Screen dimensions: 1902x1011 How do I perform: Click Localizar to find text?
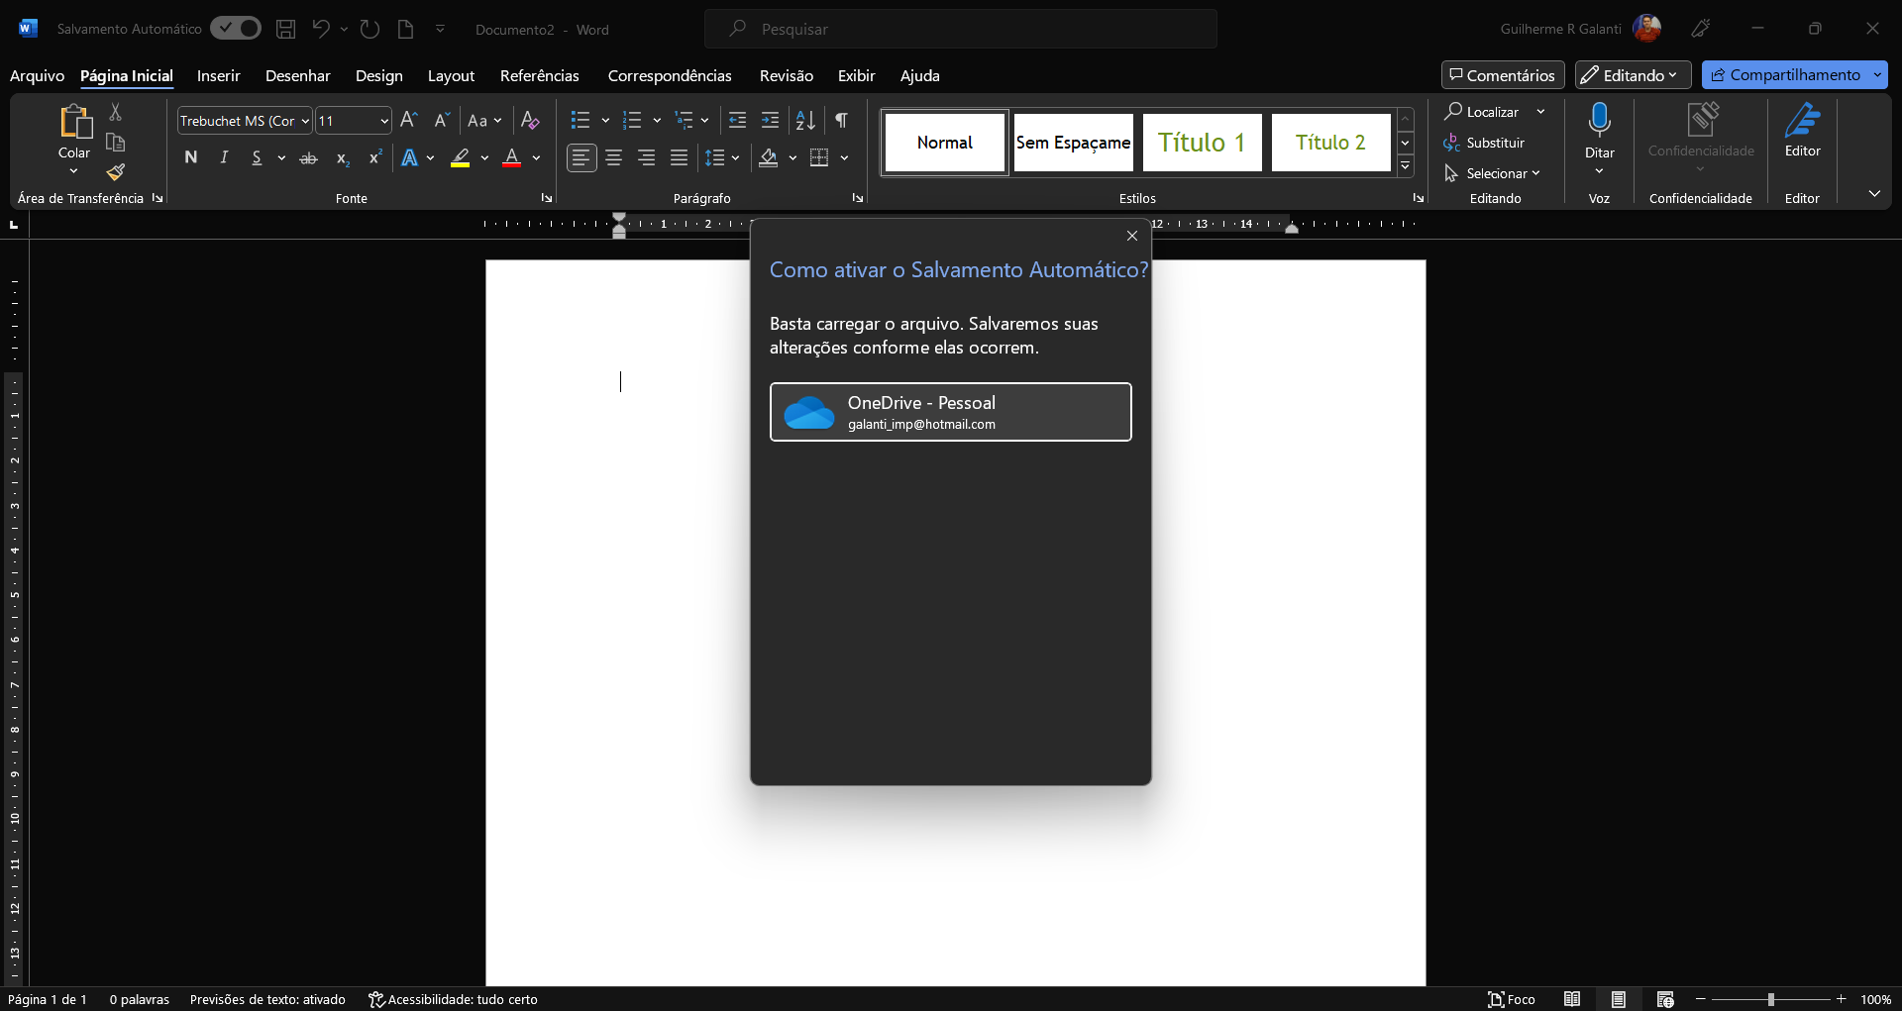coord(1482,112)
